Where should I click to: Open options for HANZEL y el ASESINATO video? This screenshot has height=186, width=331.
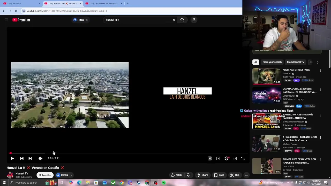(320, 115)
